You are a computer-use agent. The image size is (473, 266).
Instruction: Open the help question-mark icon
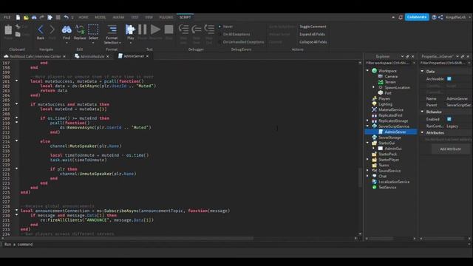click(x=434, y=18)
